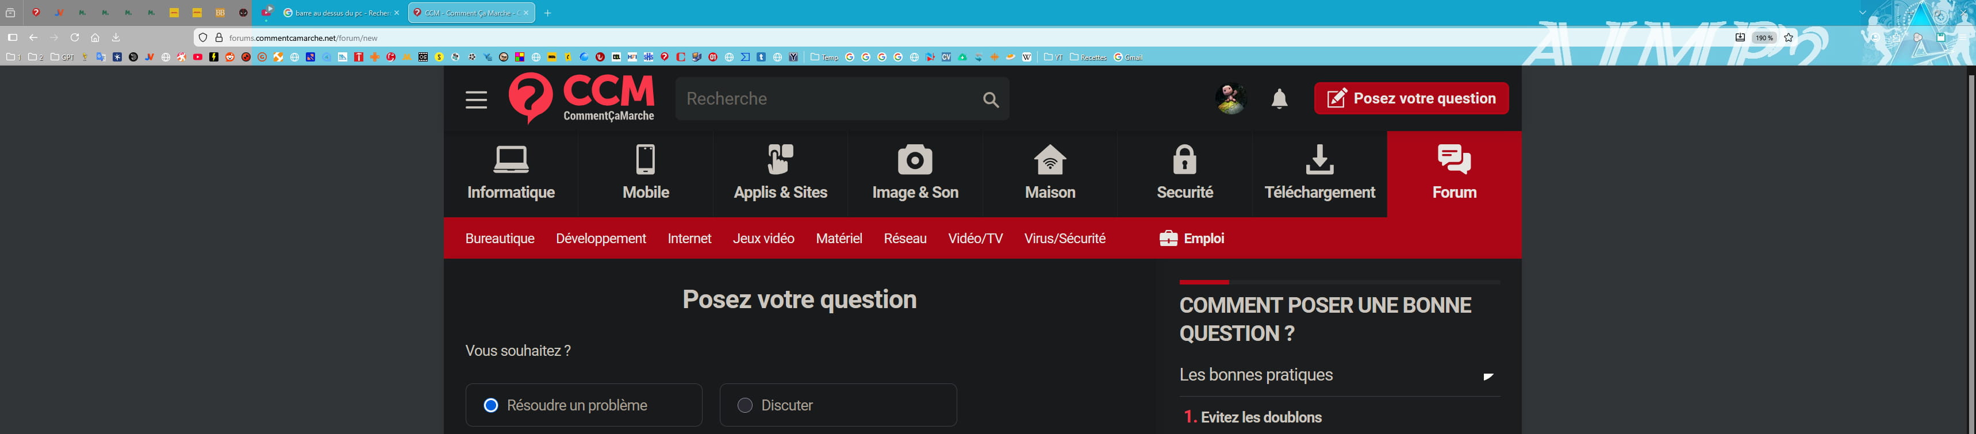Screen dimensions: 1976x434
Task: Open the Téléchargement download section
Action: coord(1319,172)
